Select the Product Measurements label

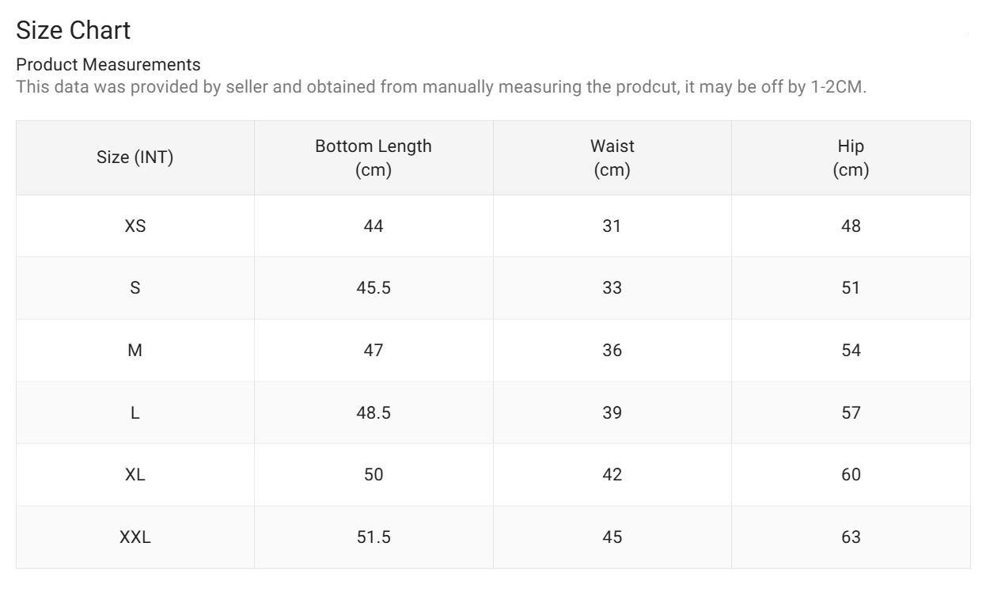108,64
